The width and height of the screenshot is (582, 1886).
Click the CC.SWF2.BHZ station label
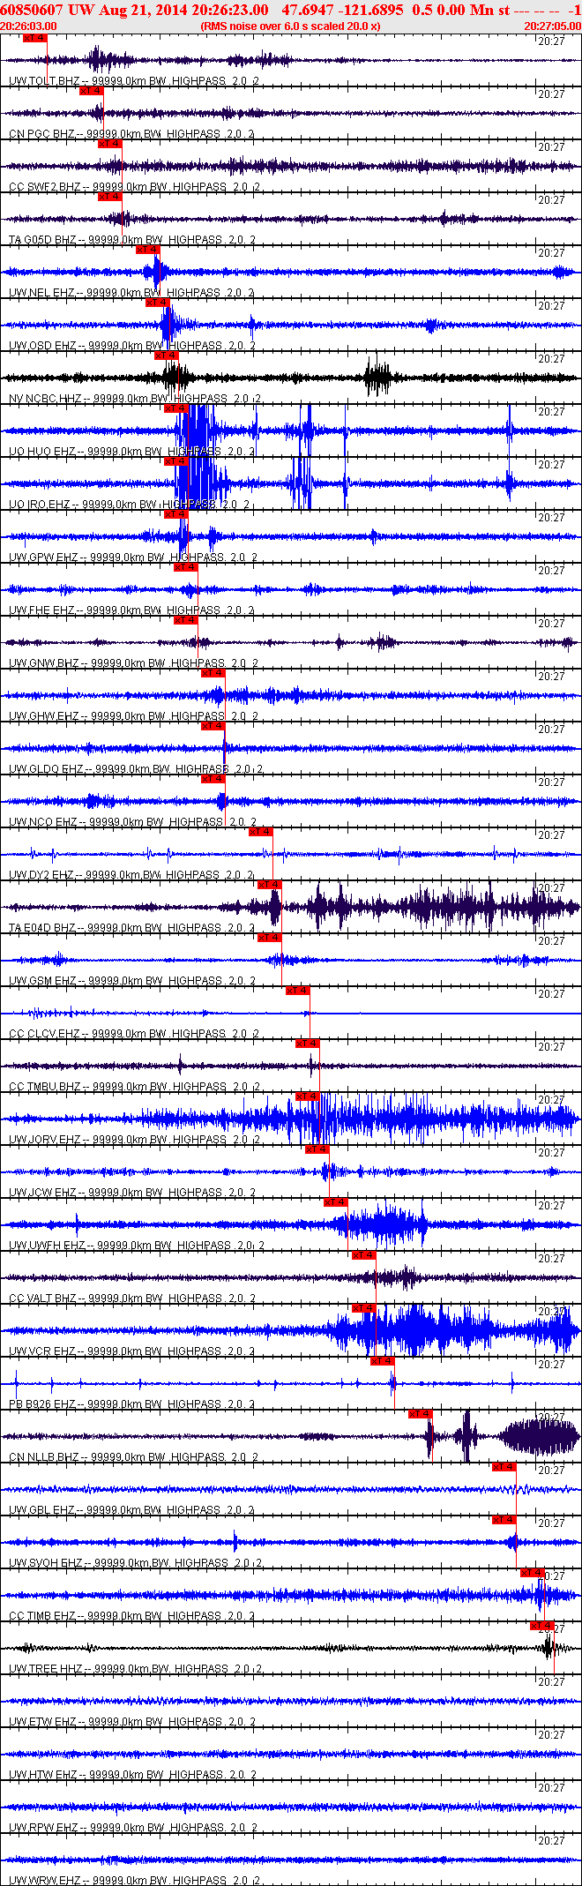tap(44, 187)
